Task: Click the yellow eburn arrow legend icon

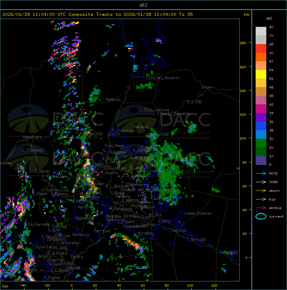Action: [x=261, y=190]
